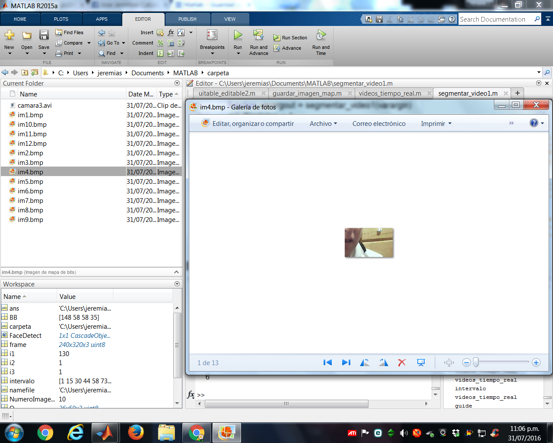
Task: Open the guardar_imagen_map.m editor tab
Action: [x=307, y=93]
